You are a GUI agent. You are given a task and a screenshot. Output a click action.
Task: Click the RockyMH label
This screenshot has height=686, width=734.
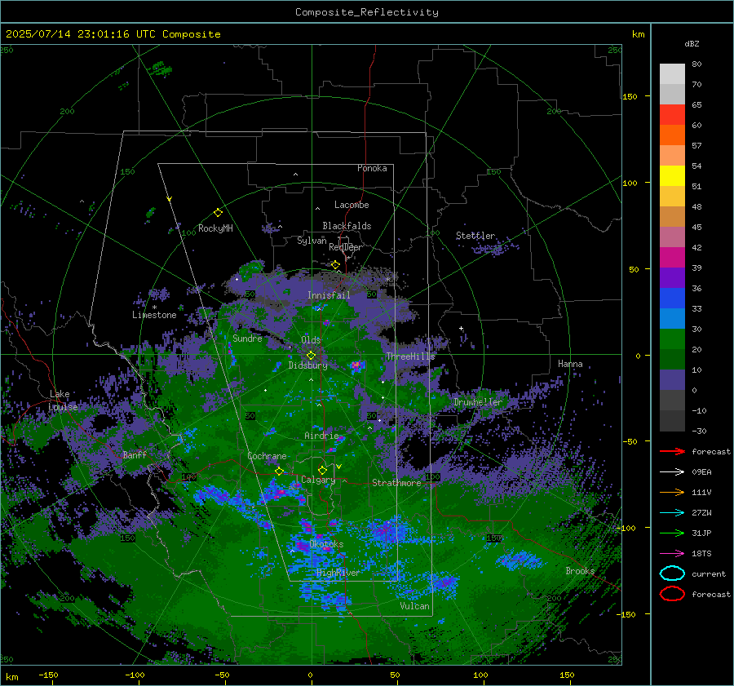(215, 228)
